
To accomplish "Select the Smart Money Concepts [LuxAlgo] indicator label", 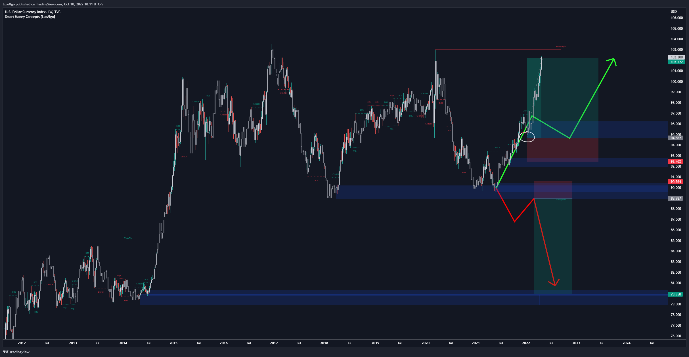I will [x=30, y=17].
